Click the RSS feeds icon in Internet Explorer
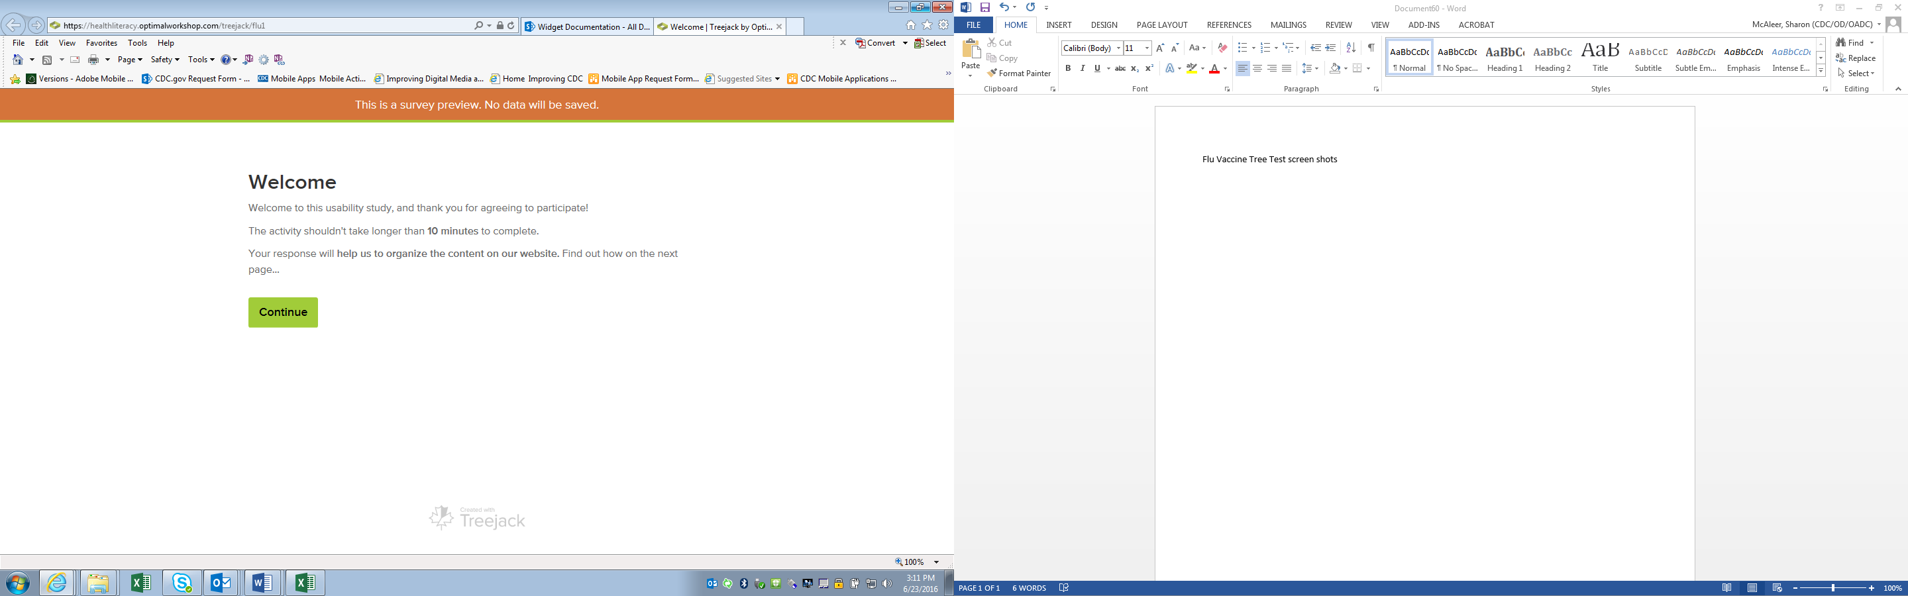This screenshot has width=1908, height=596. 48,60
